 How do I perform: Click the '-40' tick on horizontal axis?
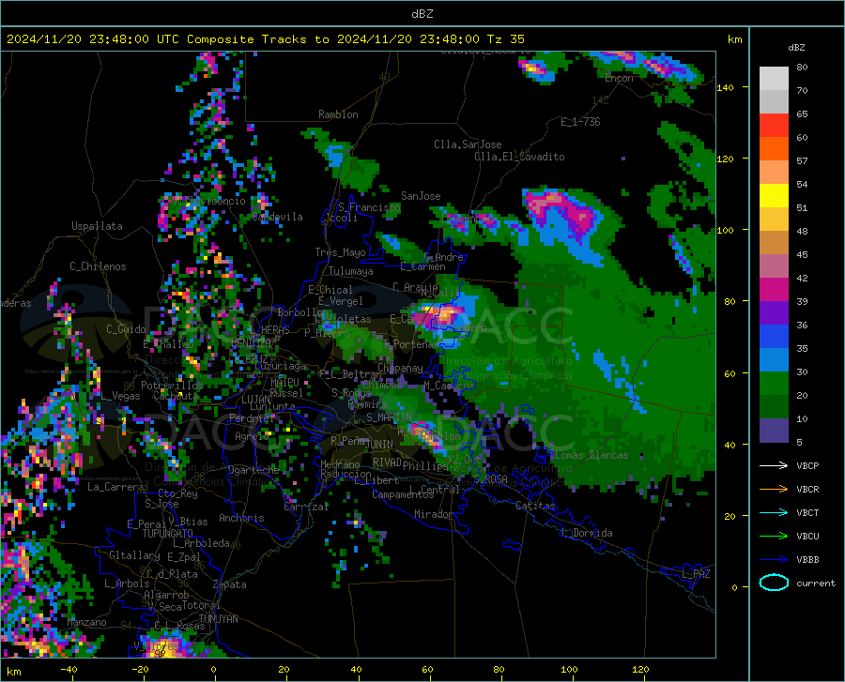tap(69, 669)
